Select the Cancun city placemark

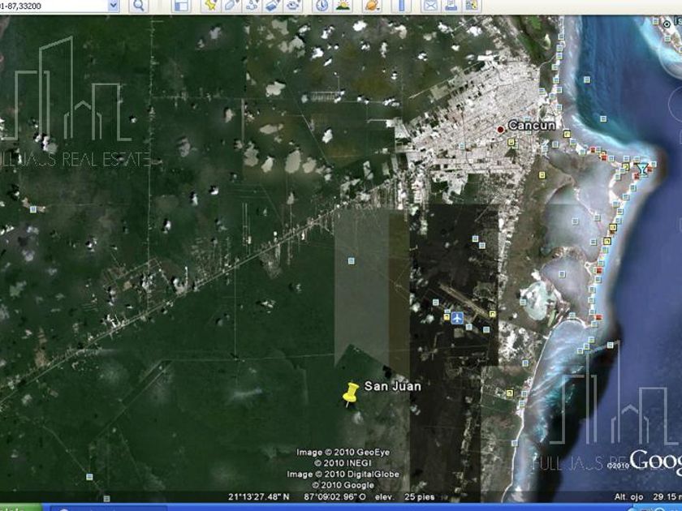coord(501,129)
